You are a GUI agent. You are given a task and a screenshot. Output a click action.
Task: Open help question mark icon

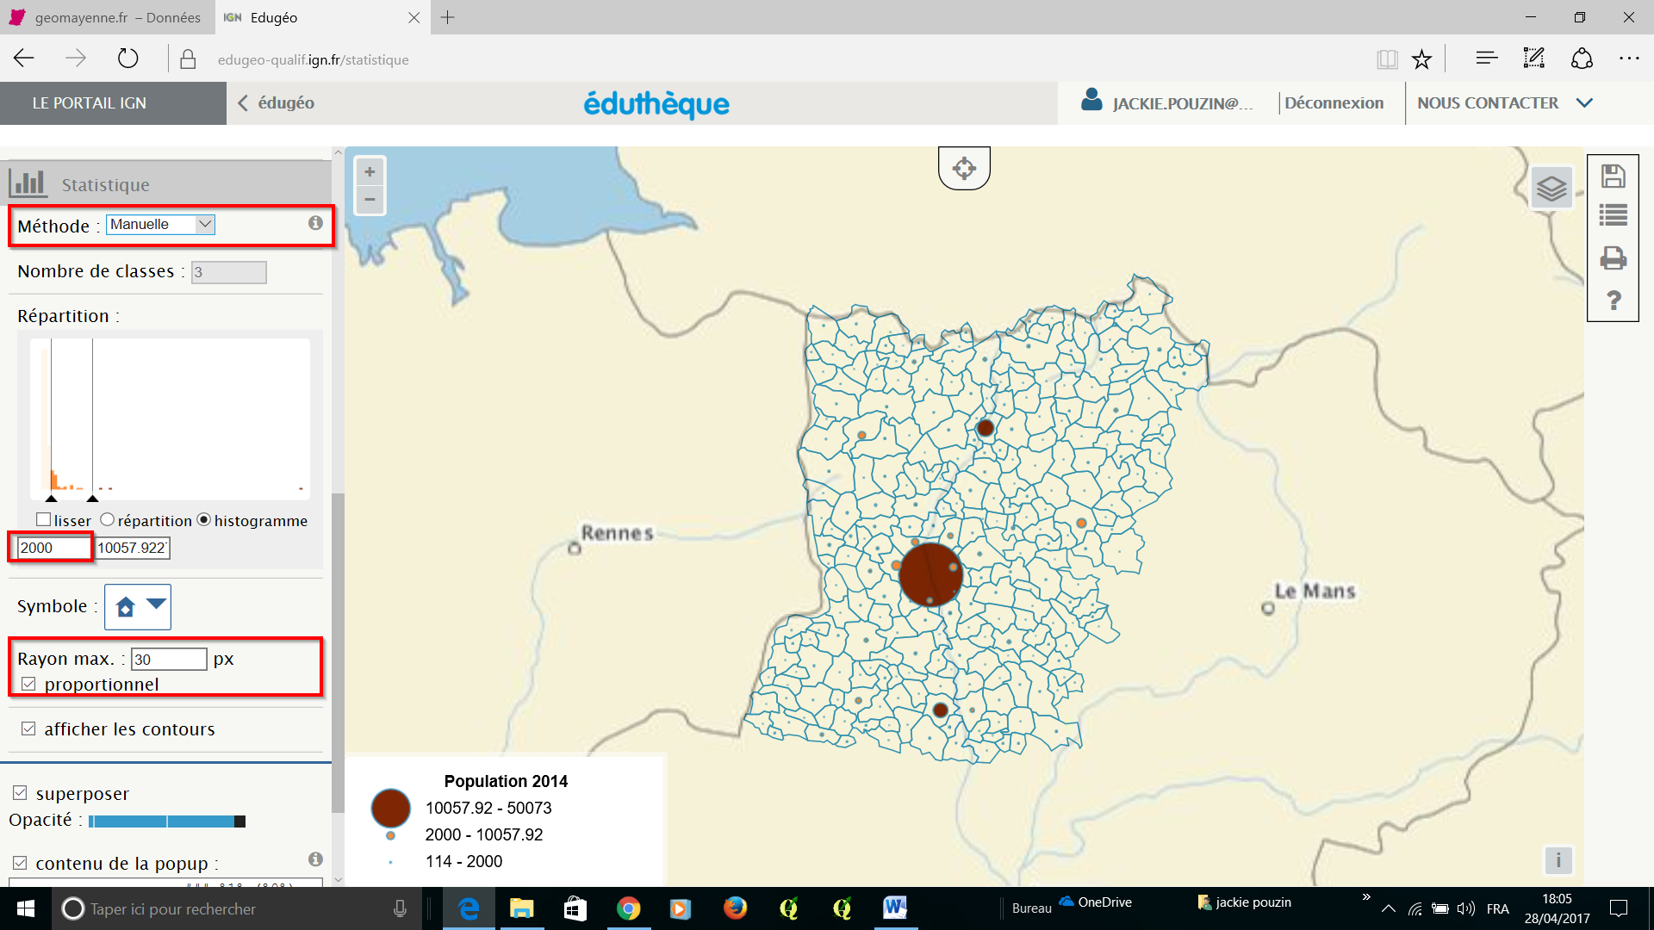click(x=1614, y=300)
